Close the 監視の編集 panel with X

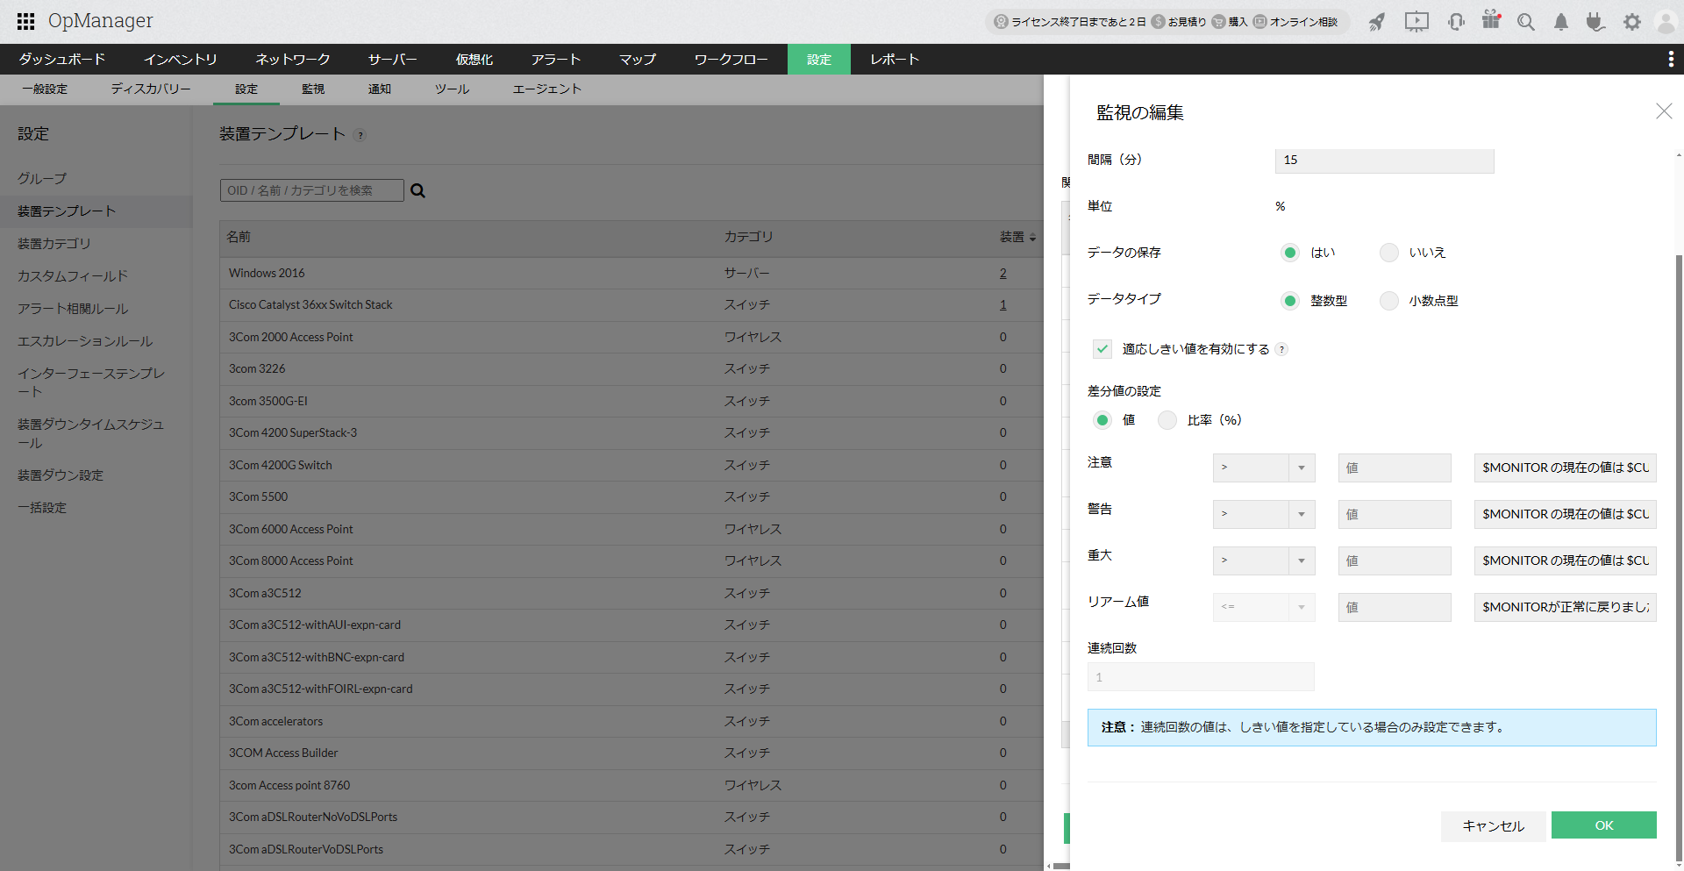point(1664,111)
